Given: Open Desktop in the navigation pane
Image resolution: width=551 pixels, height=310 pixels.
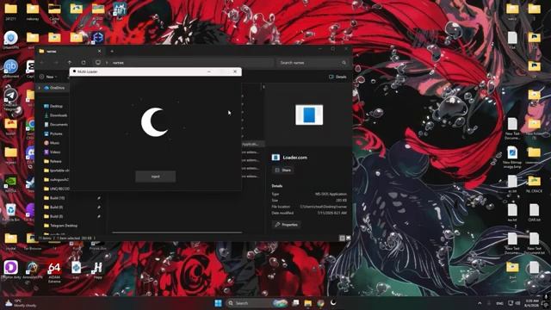Looking at the screenshot, I should pyautogui.click(x=53, y=106).
